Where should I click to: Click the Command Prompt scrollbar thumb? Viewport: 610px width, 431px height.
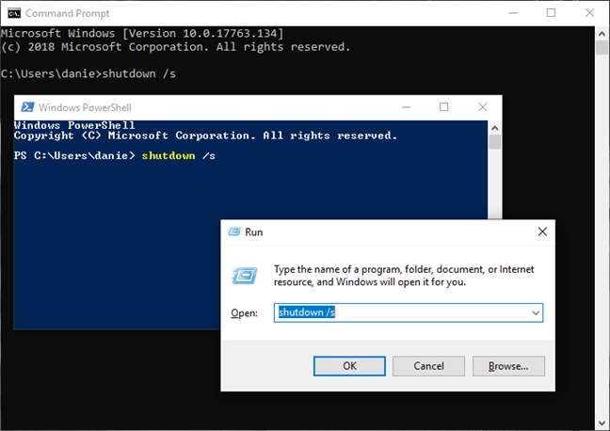602,48
